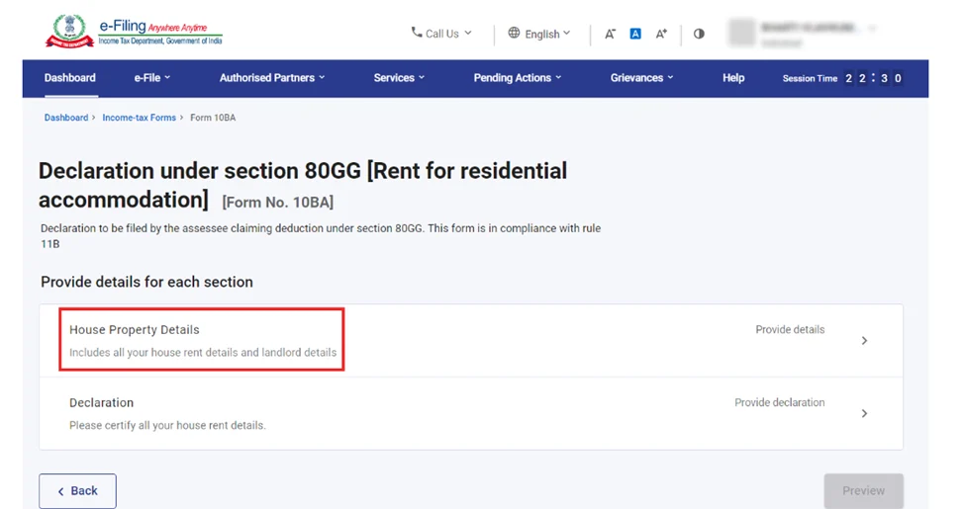Expand Declaration row via chevron arrow
This screenshot has width=965, height=509.
click(x=864, y=414)
